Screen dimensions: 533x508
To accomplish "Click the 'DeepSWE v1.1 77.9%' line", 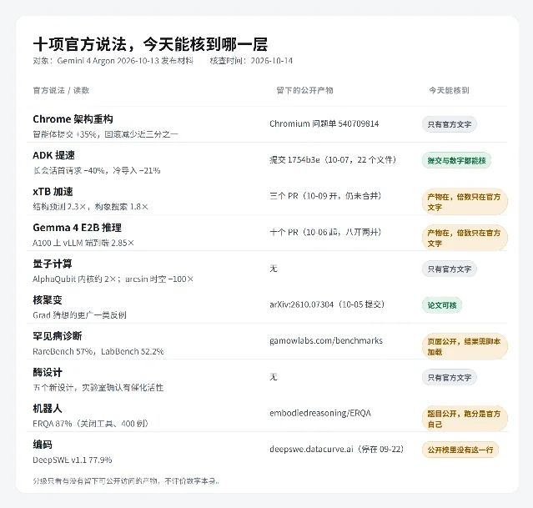I will [73, 460].
